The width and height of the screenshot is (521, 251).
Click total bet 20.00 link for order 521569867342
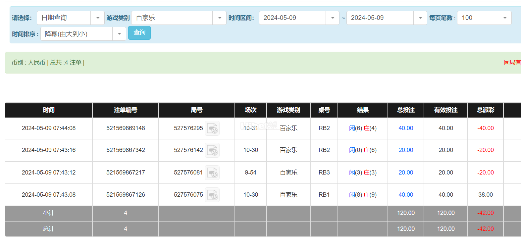coord(406,150)
